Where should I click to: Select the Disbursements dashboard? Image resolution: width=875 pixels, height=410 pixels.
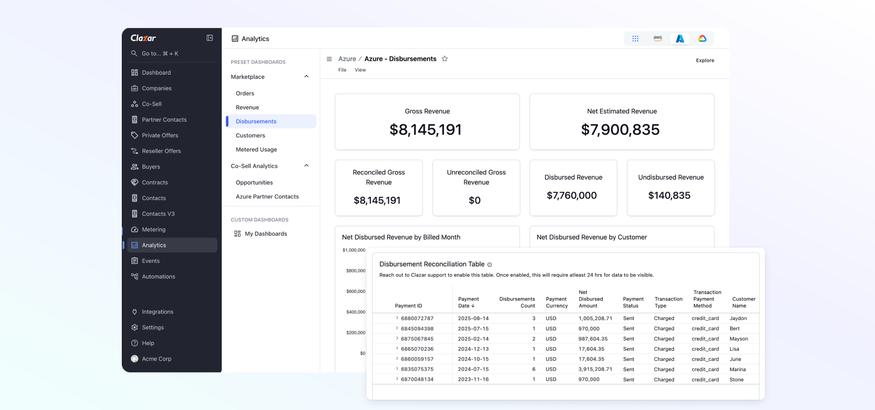pos(271,121)
